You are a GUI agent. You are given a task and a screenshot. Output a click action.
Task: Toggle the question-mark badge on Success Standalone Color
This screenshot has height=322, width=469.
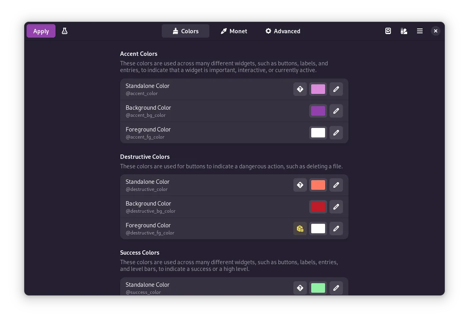[300, 288]
